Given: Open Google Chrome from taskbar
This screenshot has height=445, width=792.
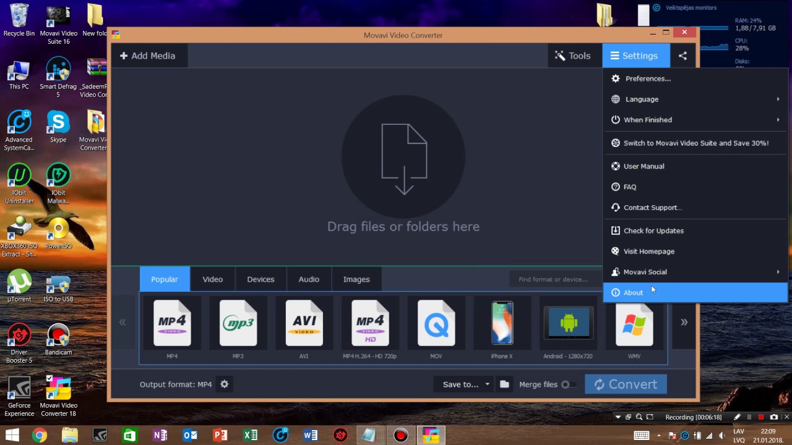Looking at the screenshot, I should [40, 436].
